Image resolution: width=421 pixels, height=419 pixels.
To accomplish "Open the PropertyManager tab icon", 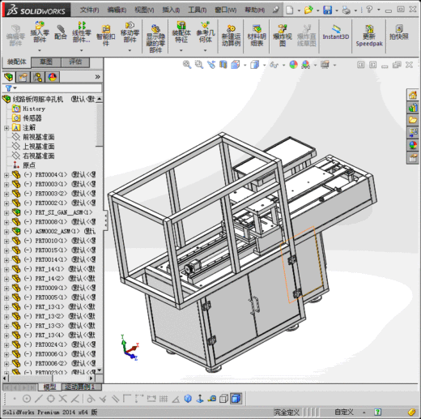I will 23,77.
